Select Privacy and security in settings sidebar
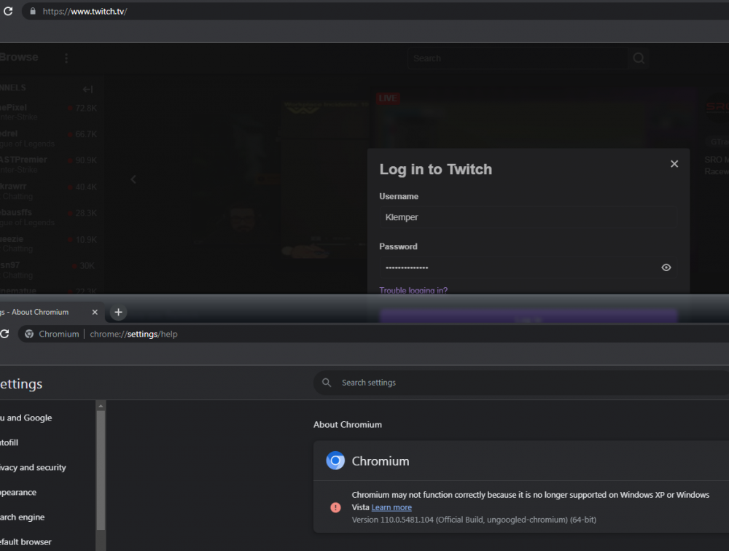729x551 pixels. click(x=33, y=467)
